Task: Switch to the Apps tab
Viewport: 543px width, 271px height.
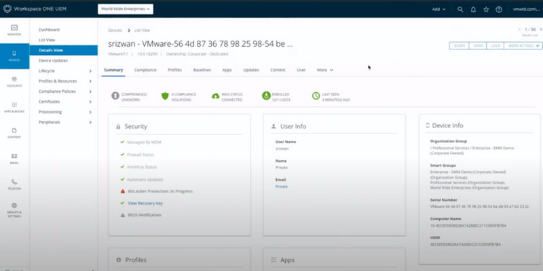Action: [x=227, y=70]
